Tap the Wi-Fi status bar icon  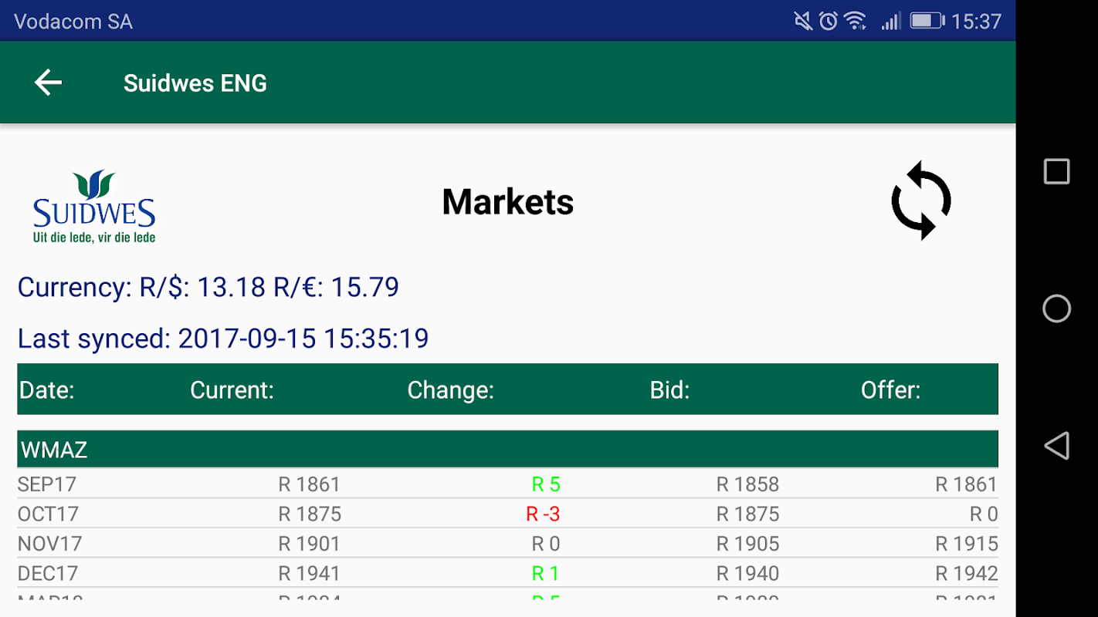pos(856,21)
